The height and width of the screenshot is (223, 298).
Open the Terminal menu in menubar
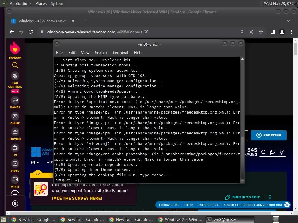[x=120, y=53]
